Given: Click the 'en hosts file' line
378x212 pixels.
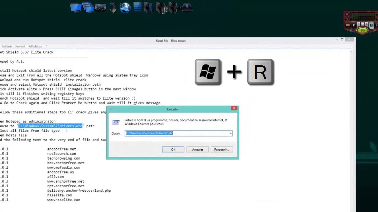Looking at the screenshot, I should coord(13,135).
